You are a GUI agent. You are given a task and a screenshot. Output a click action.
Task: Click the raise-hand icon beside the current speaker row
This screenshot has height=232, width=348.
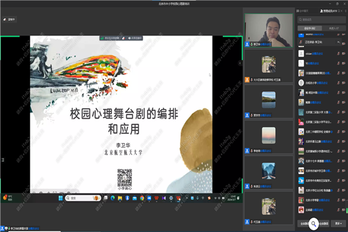point(338,42)
